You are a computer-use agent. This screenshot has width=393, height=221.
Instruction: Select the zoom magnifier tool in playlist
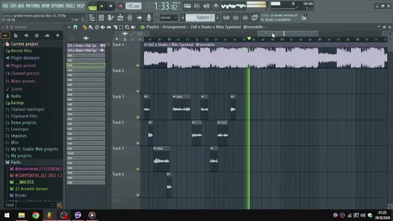(127, 27)
